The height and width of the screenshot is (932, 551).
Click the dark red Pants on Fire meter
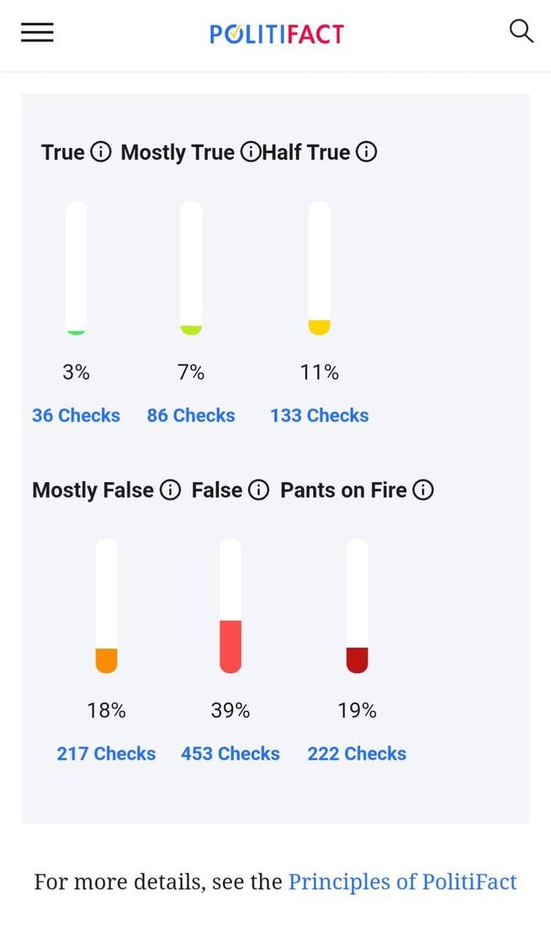[357, 659]
